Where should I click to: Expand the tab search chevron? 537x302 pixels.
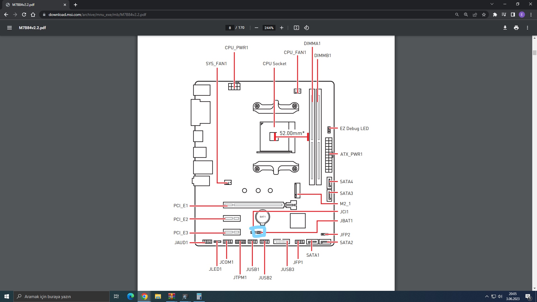(x=492, y=4)
